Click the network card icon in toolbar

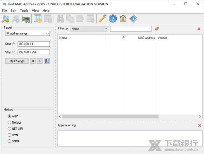[25, 18]
